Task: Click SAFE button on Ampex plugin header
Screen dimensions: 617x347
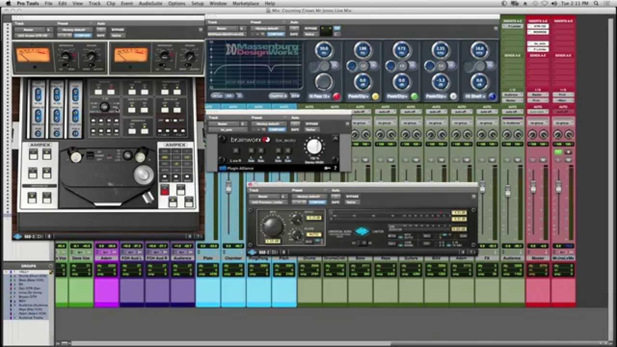Action: (101, 35)
